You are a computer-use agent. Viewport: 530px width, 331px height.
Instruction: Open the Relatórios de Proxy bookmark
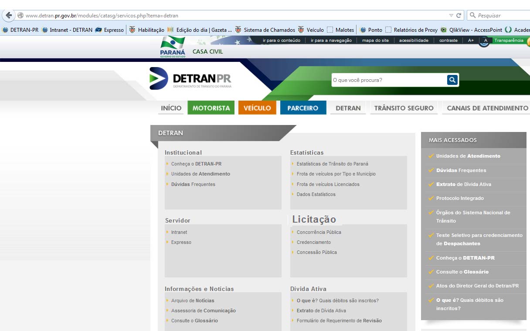[x=411, y=30]
